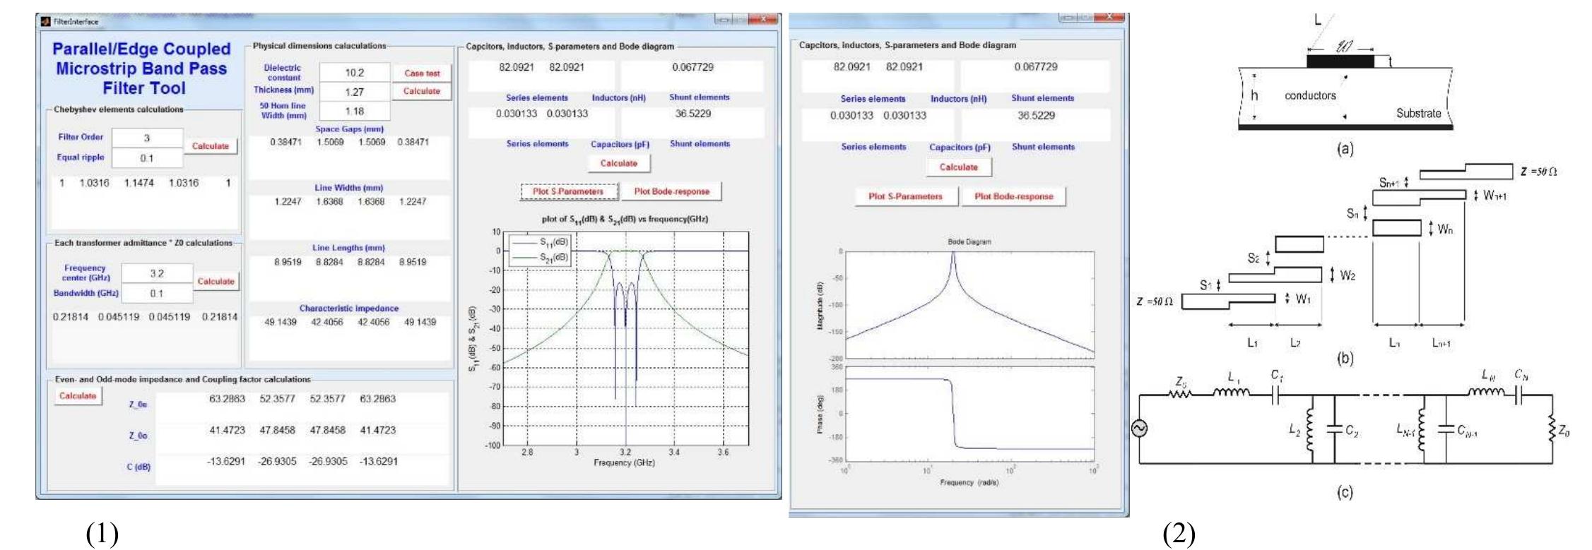This screenshot has width=1592, height=550.
Task: Click Plot Bode-response in the second window
Action: (1014, 196)
